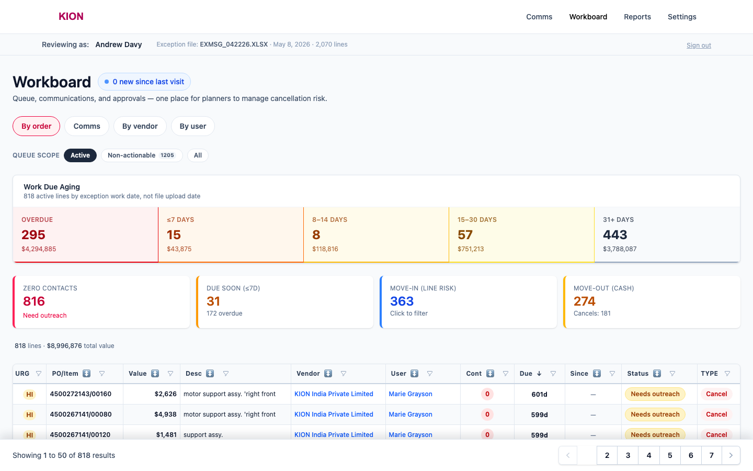Open the PO/Item column filter

[102, 374]
